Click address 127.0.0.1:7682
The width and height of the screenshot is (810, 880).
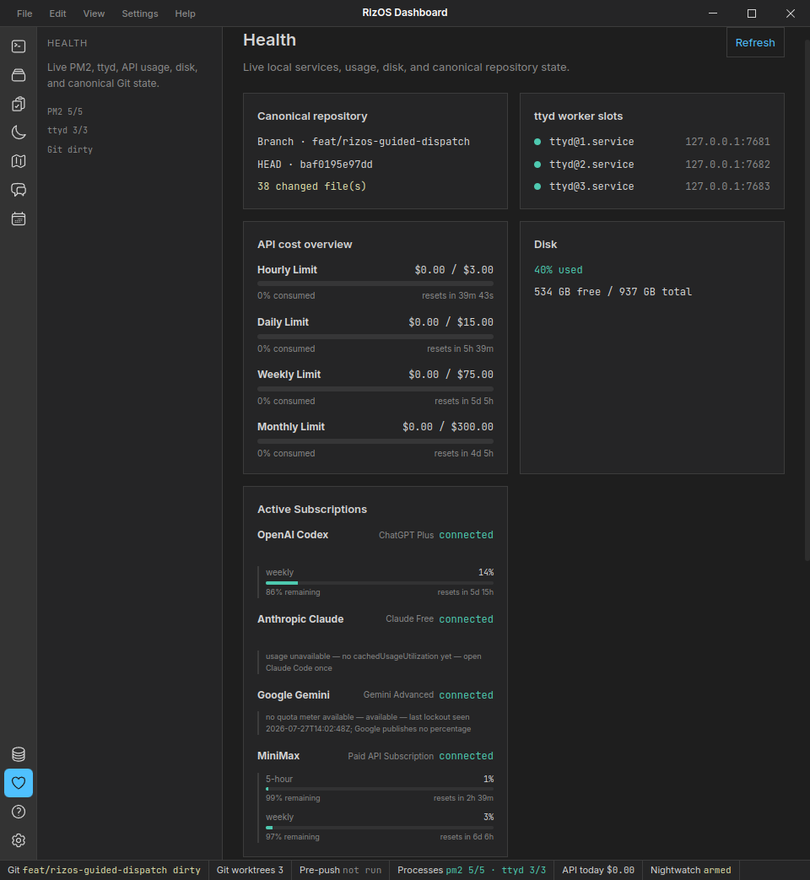click(x=727, y=165)
